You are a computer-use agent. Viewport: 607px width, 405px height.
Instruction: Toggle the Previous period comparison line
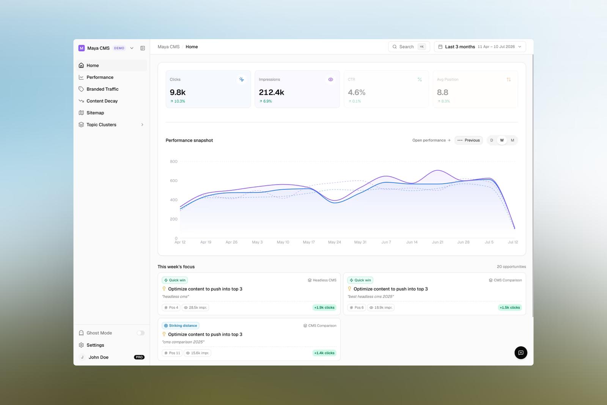tap(469, 140)
